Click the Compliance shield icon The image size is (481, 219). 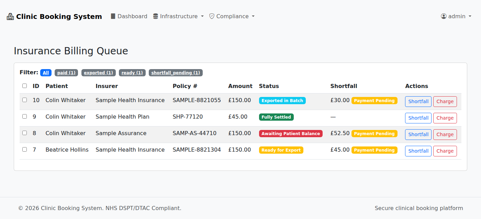coord(212,16)
